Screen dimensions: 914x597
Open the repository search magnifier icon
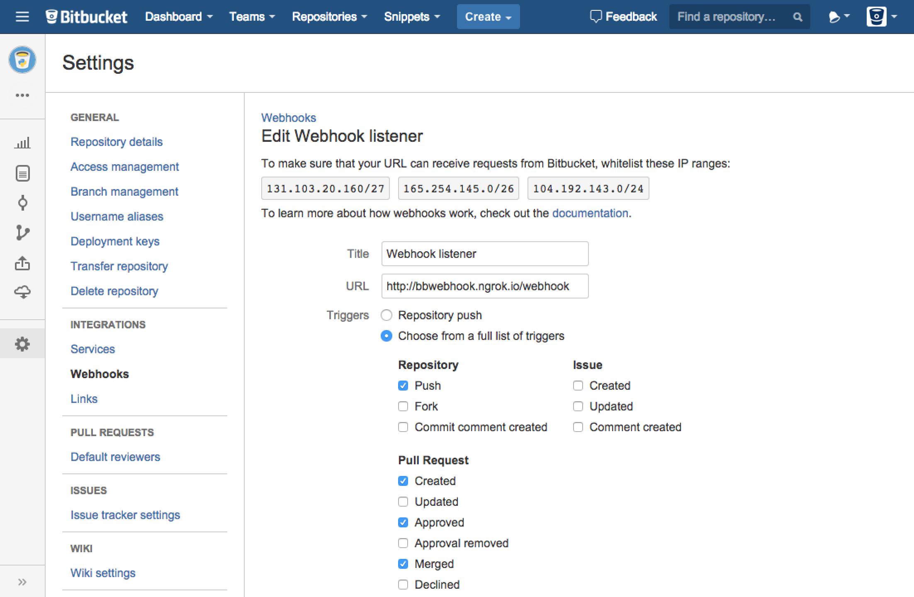tap(797, 17)
